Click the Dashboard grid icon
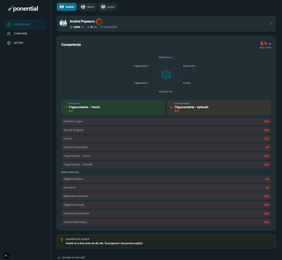The height and width of the screenshot is (260, 282). pyautogui.click(x=9, y=24)
